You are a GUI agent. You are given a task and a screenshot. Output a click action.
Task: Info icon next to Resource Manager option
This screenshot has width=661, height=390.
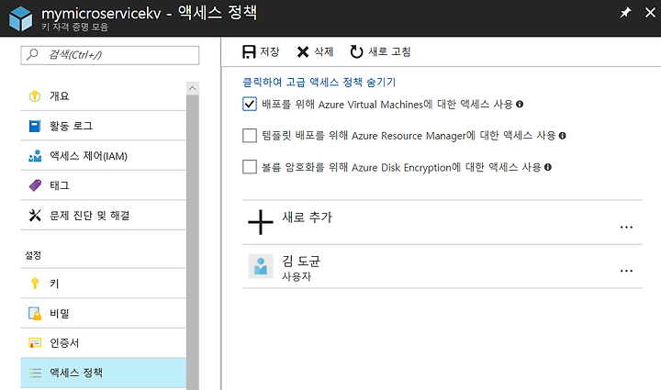(563, 136)
